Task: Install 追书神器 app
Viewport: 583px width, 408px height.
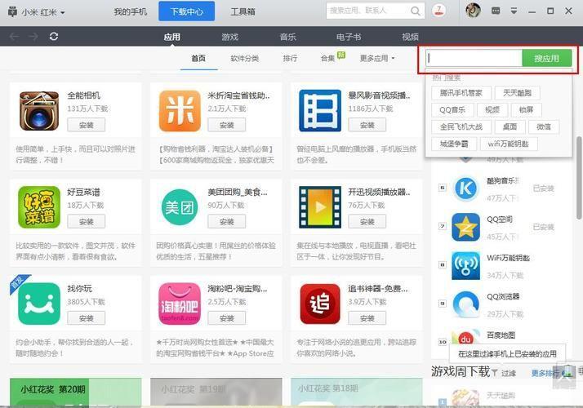Action: pos(367,318)
